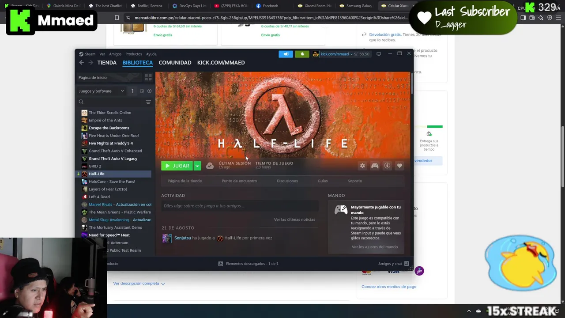Click the controller settings gamepad icon
The height and width of the screenshot is (318, 565).
tap(375, 166)
